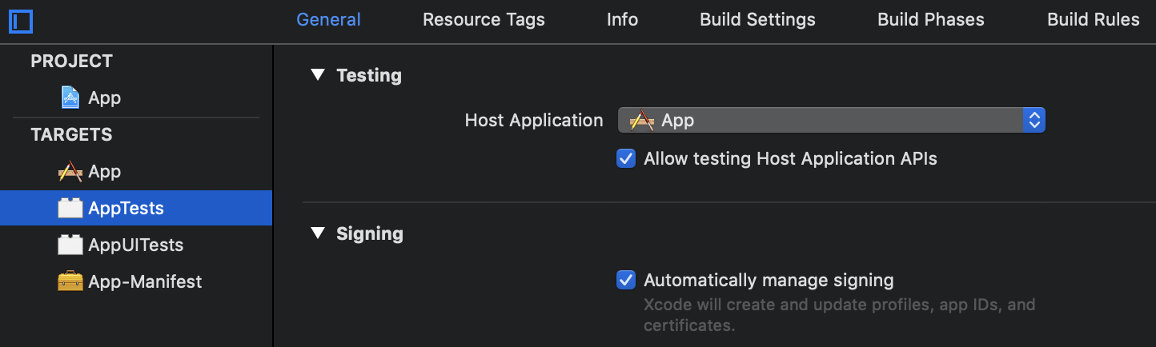Click the AppUITests bundle icon
1156x347 pixels.
pos(70,245)
